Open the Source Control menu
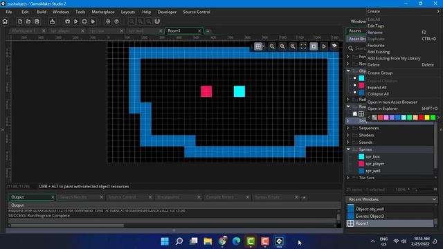This screenshot has width=443, height=249. 197,12
